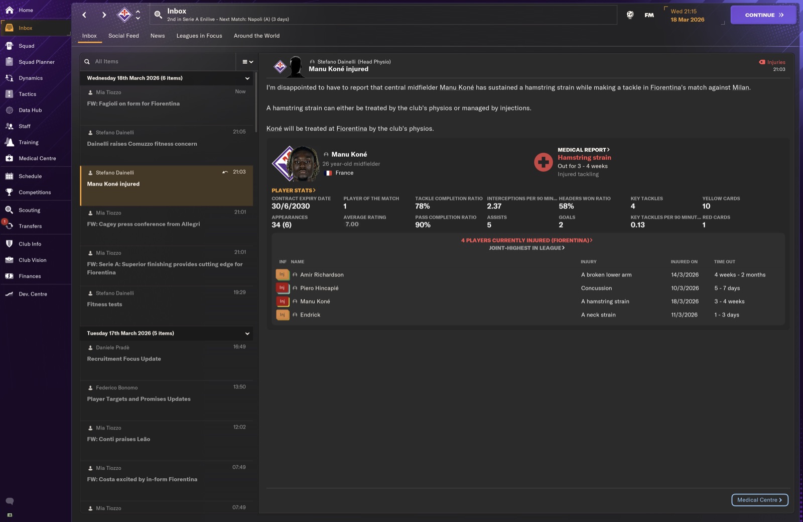Viewport: 803px width, 522px height.
Task: Open the Home sidebar icon
Action: coord(10,10)
